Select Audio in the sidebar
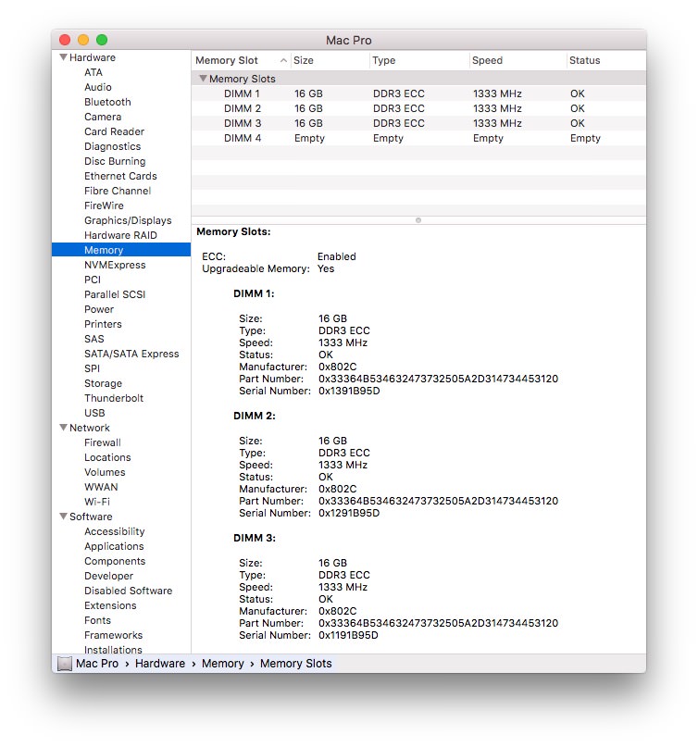Screen dimensions: 698x747 98,87
